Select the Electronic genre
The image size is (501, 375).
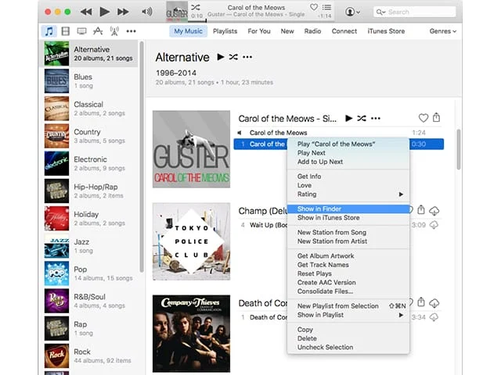tap(88, 163)
